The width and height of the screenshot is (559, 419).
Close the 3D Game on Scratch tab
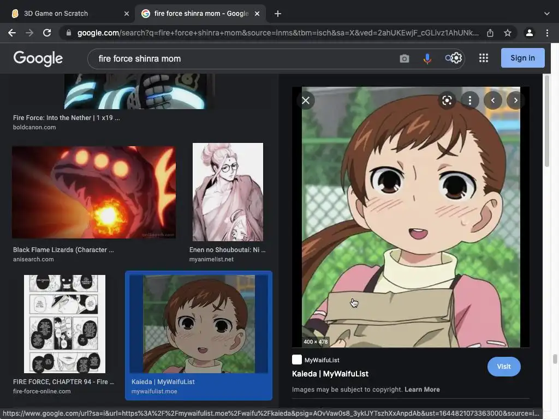point(127,14)
